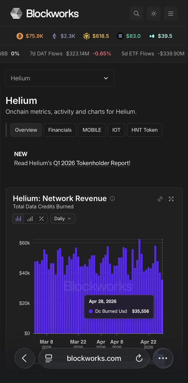Click the $35,556 tooltip value

click(x=141, y=311)
